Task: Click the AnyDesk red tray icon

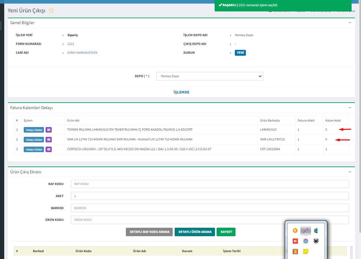Action: (295, 241)
